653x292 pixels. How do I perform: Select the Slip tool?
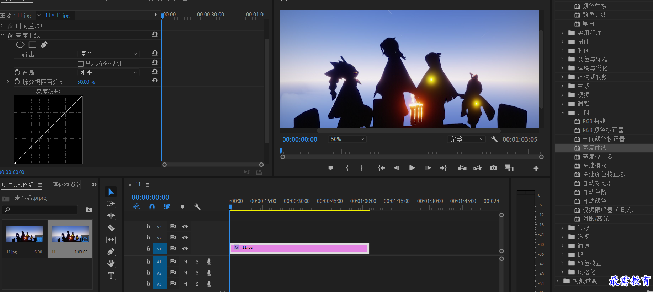point(111,240)
